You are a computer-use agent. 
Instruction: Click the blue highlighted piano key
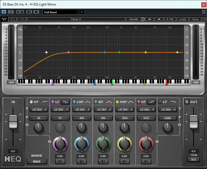95,83
